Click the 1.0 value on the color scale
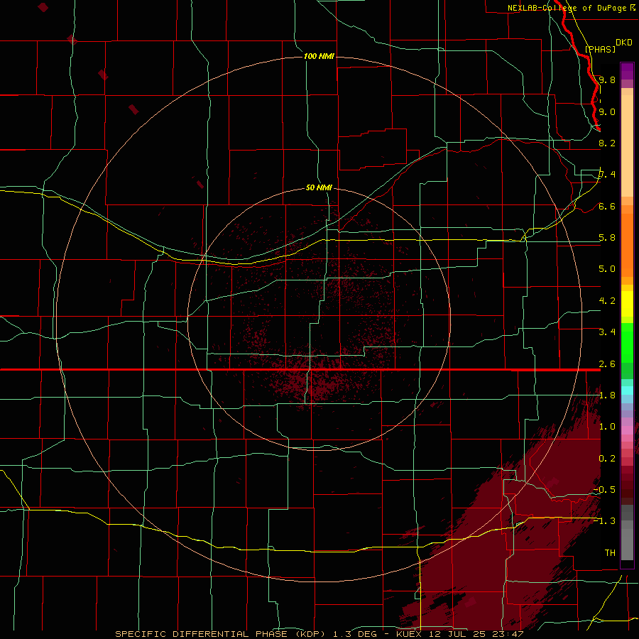The image size is (639, 639). pyautogui.click(x=607, y=427)
